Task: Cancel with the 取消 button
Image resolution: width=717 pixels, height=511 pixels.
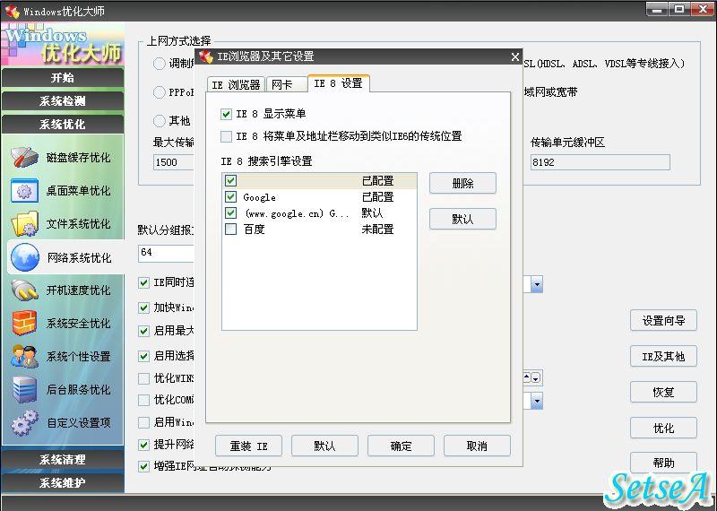Action: 477,446
